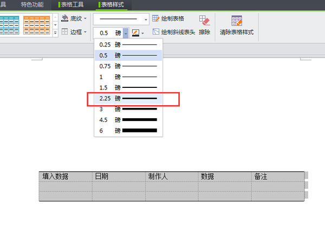Viewport: 325px width, 243px height.
Task: Click the Draw Table (绘制表格) icon
Action: pyautogui.click(x=156, y=19)
